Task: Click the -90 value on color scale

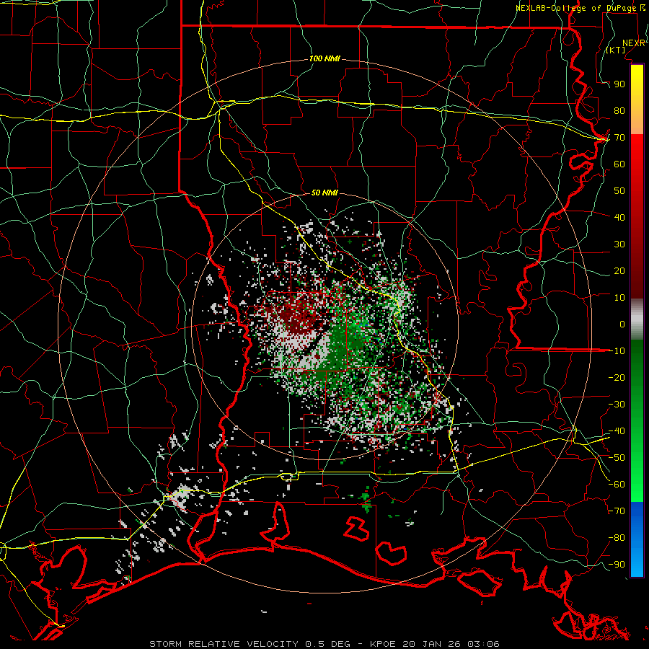Action: coord(617,565)
